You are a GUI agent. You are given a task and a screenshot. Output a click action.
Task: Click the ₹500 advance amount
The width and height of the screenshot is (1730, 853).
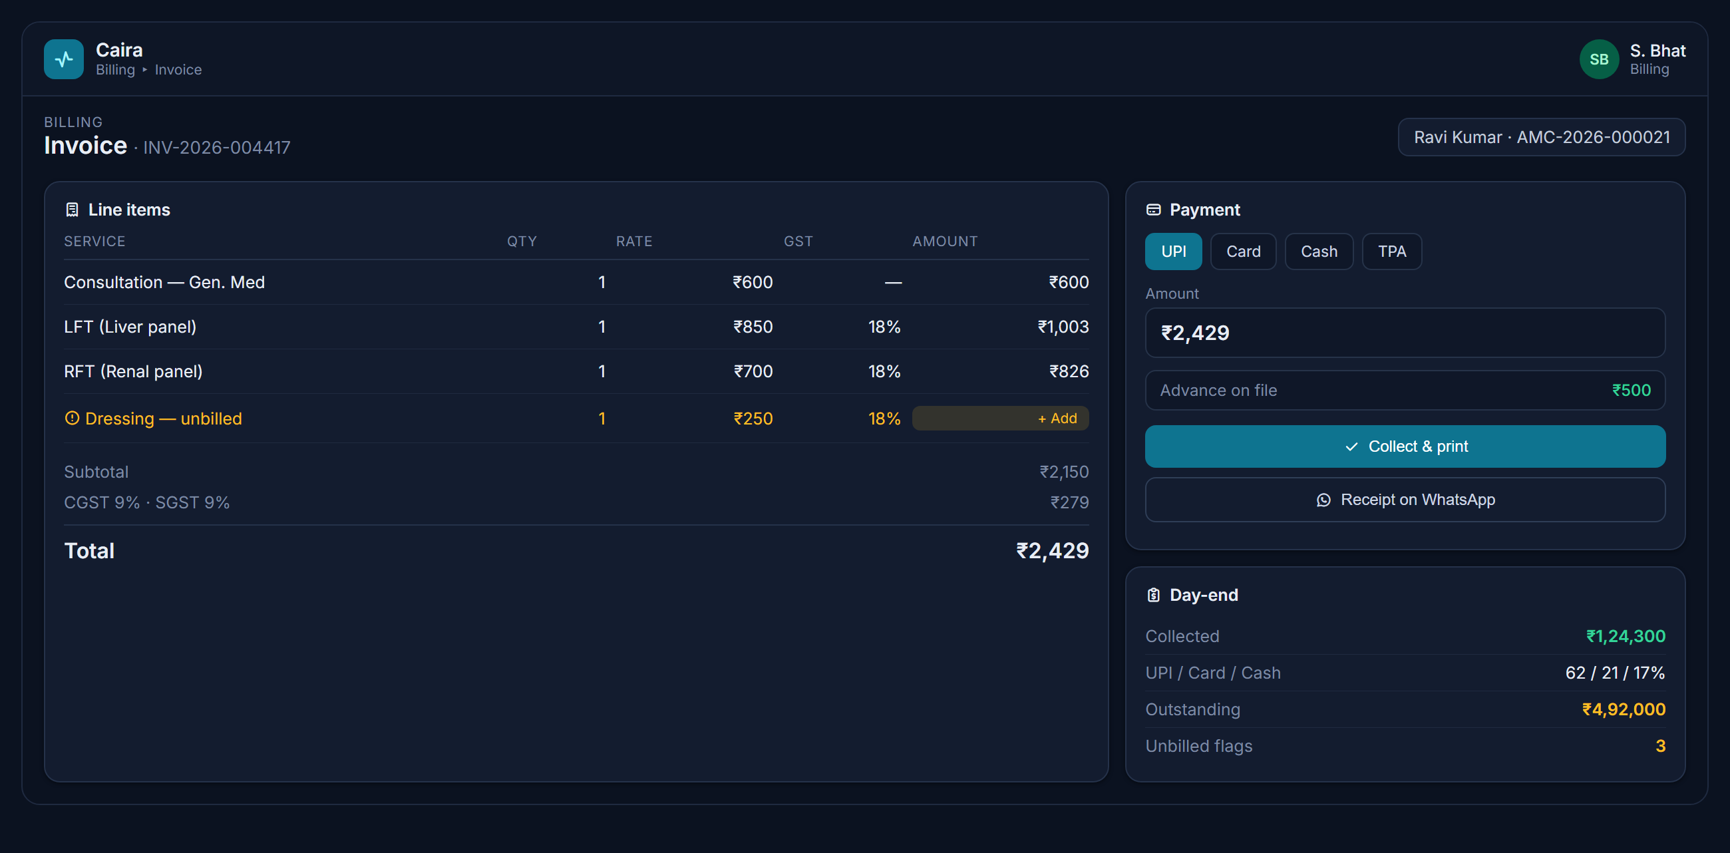[1632, 390]
